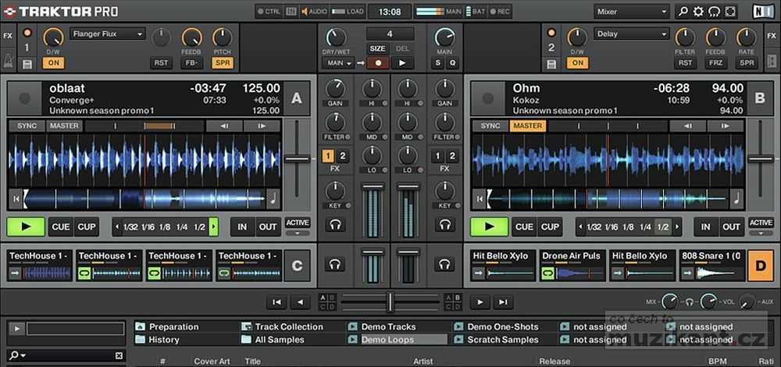
Task: Enable headphone cue for Deck D
Action: [445, 264]
